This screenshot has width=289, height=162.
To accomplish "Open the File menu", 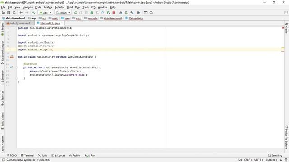I will pos(3,7).
